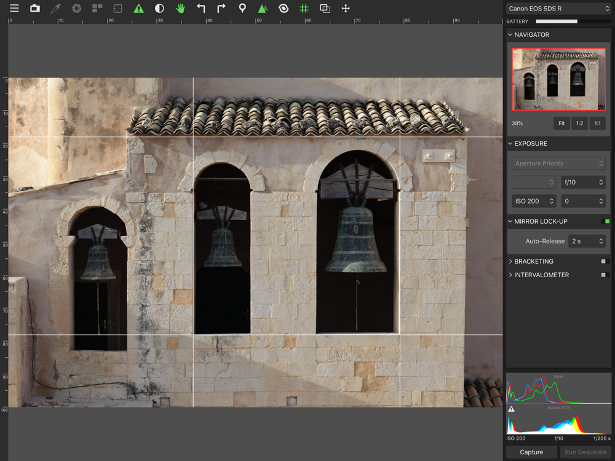Rotate image left with arrow icon
The image size is (615, 461).
point(201,9)
